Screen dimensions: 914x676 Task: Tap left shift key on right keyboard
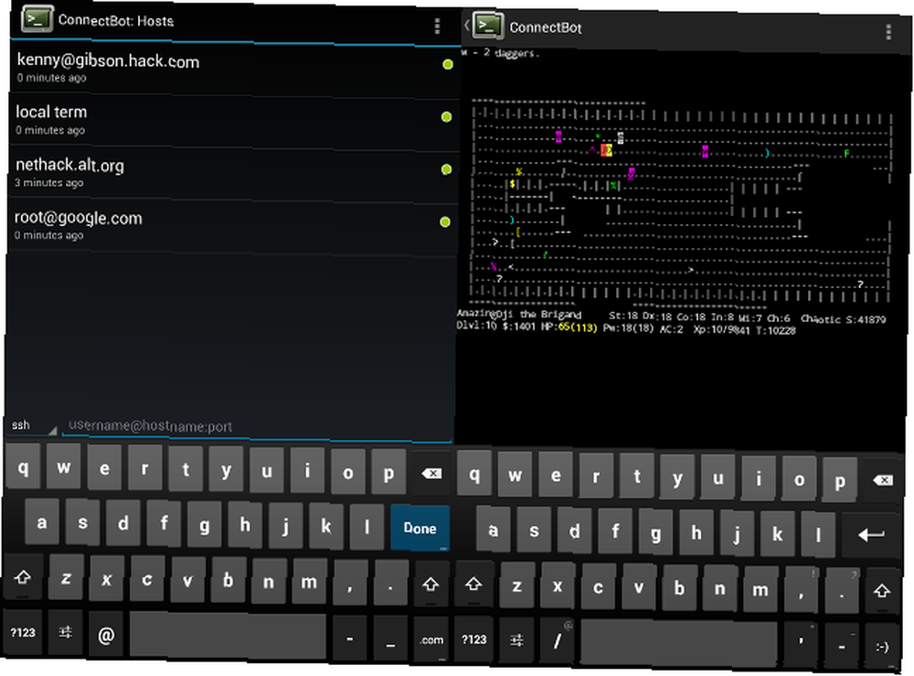tap(473, 584)
